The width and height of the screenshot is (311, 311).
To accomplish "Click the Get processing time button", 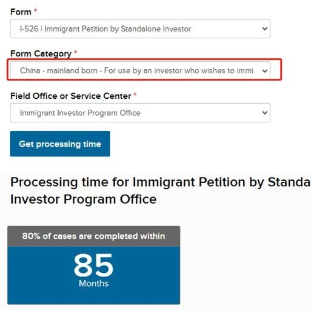I will [x=60, y=144].
